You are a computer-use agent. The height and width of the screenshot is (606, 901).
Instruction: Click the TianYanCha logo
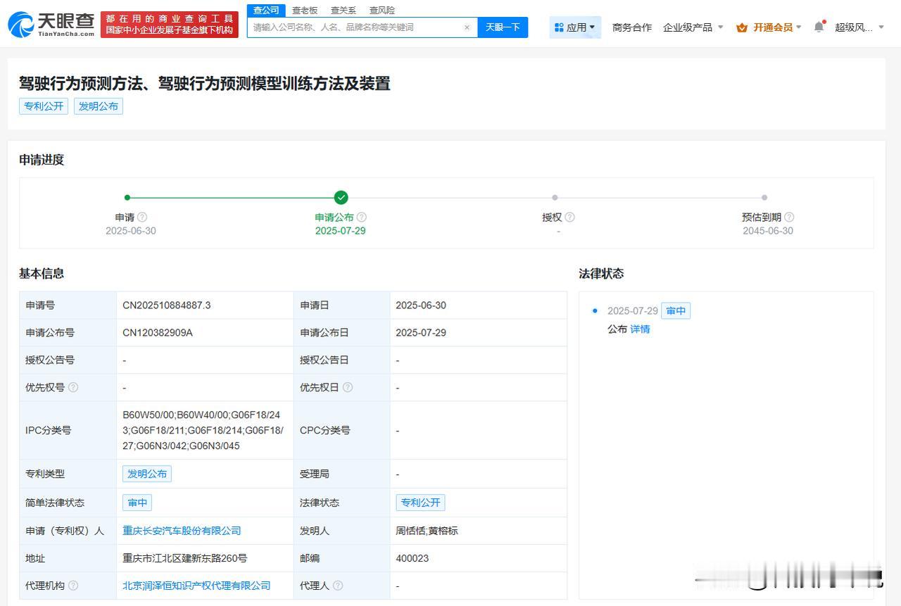[x=51, y=25]
